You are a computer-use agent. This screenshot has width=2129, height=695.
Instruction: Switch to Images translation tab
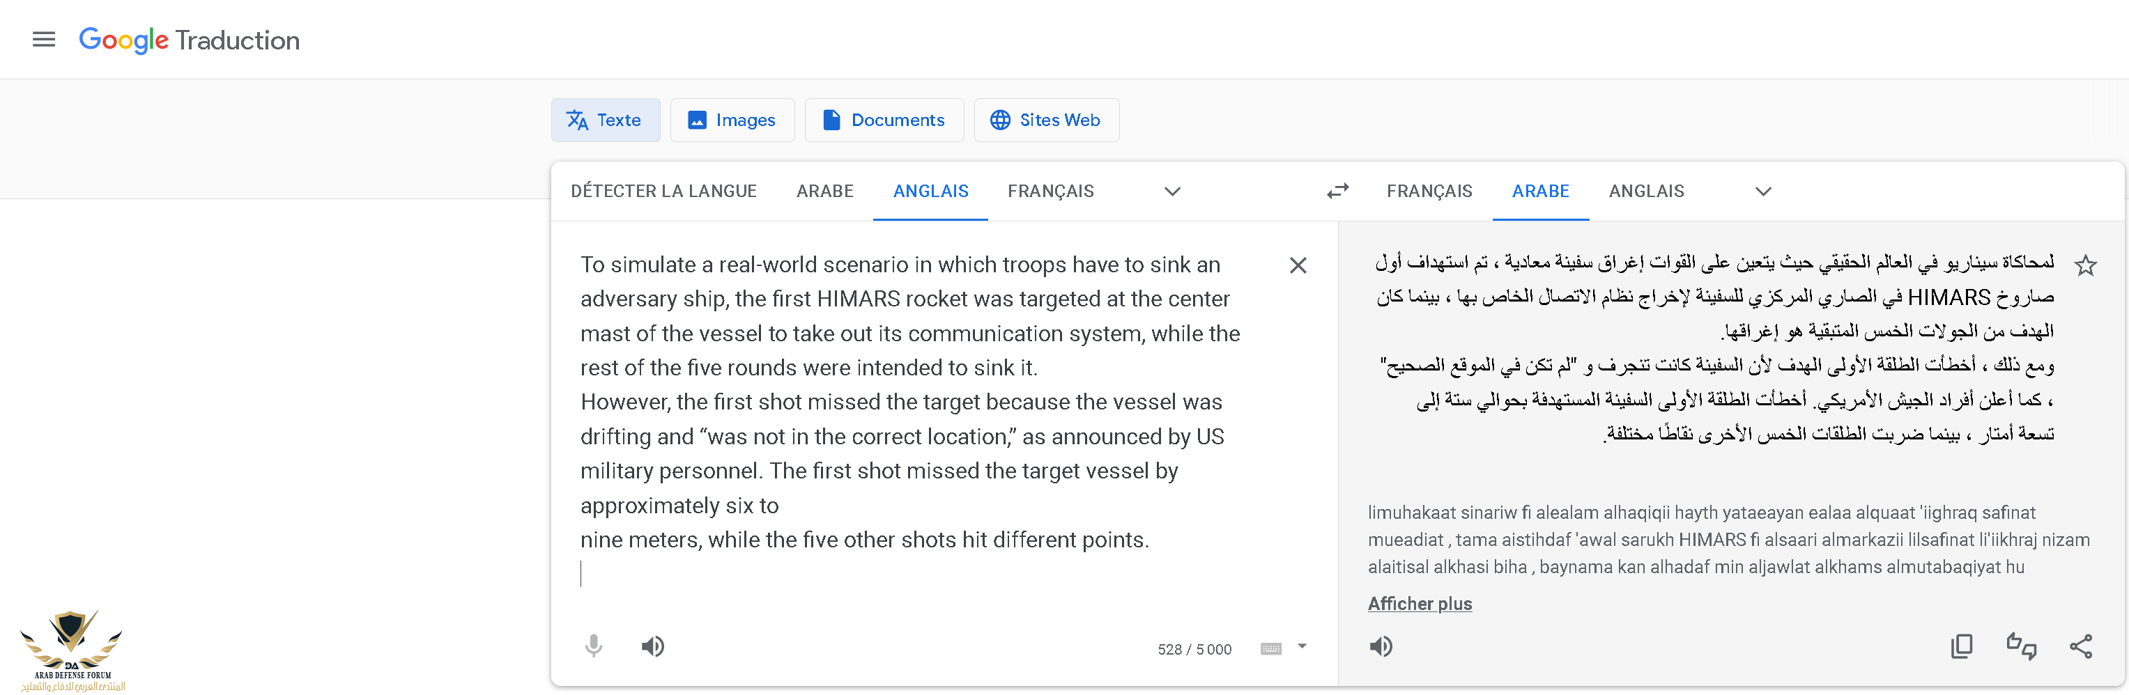click(x=732, y=120)
